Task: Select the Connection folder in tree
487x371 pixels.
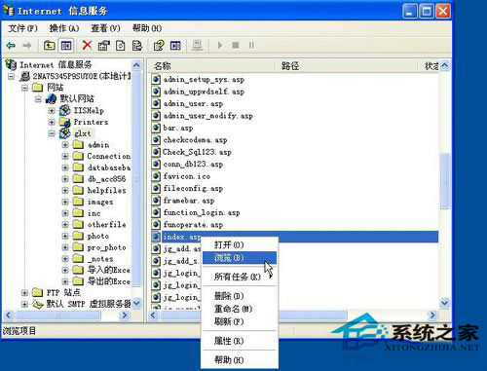Action: (109, 156)
